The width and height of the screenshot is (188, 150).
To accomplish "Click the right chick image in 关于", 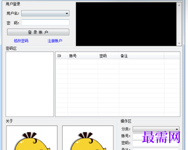I will click(x=88, y=138).
